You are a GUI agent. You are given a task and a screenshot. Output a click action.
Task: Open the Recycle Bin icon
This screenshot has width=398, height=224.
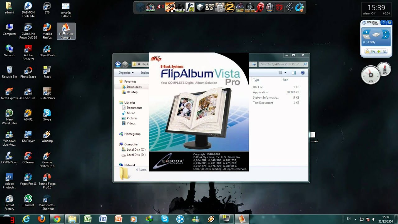9,72
